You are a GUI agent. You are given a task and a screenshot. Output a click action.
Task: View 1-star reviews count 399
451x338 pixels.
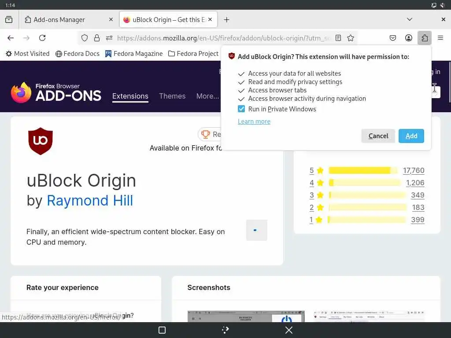tap(418, 220)
